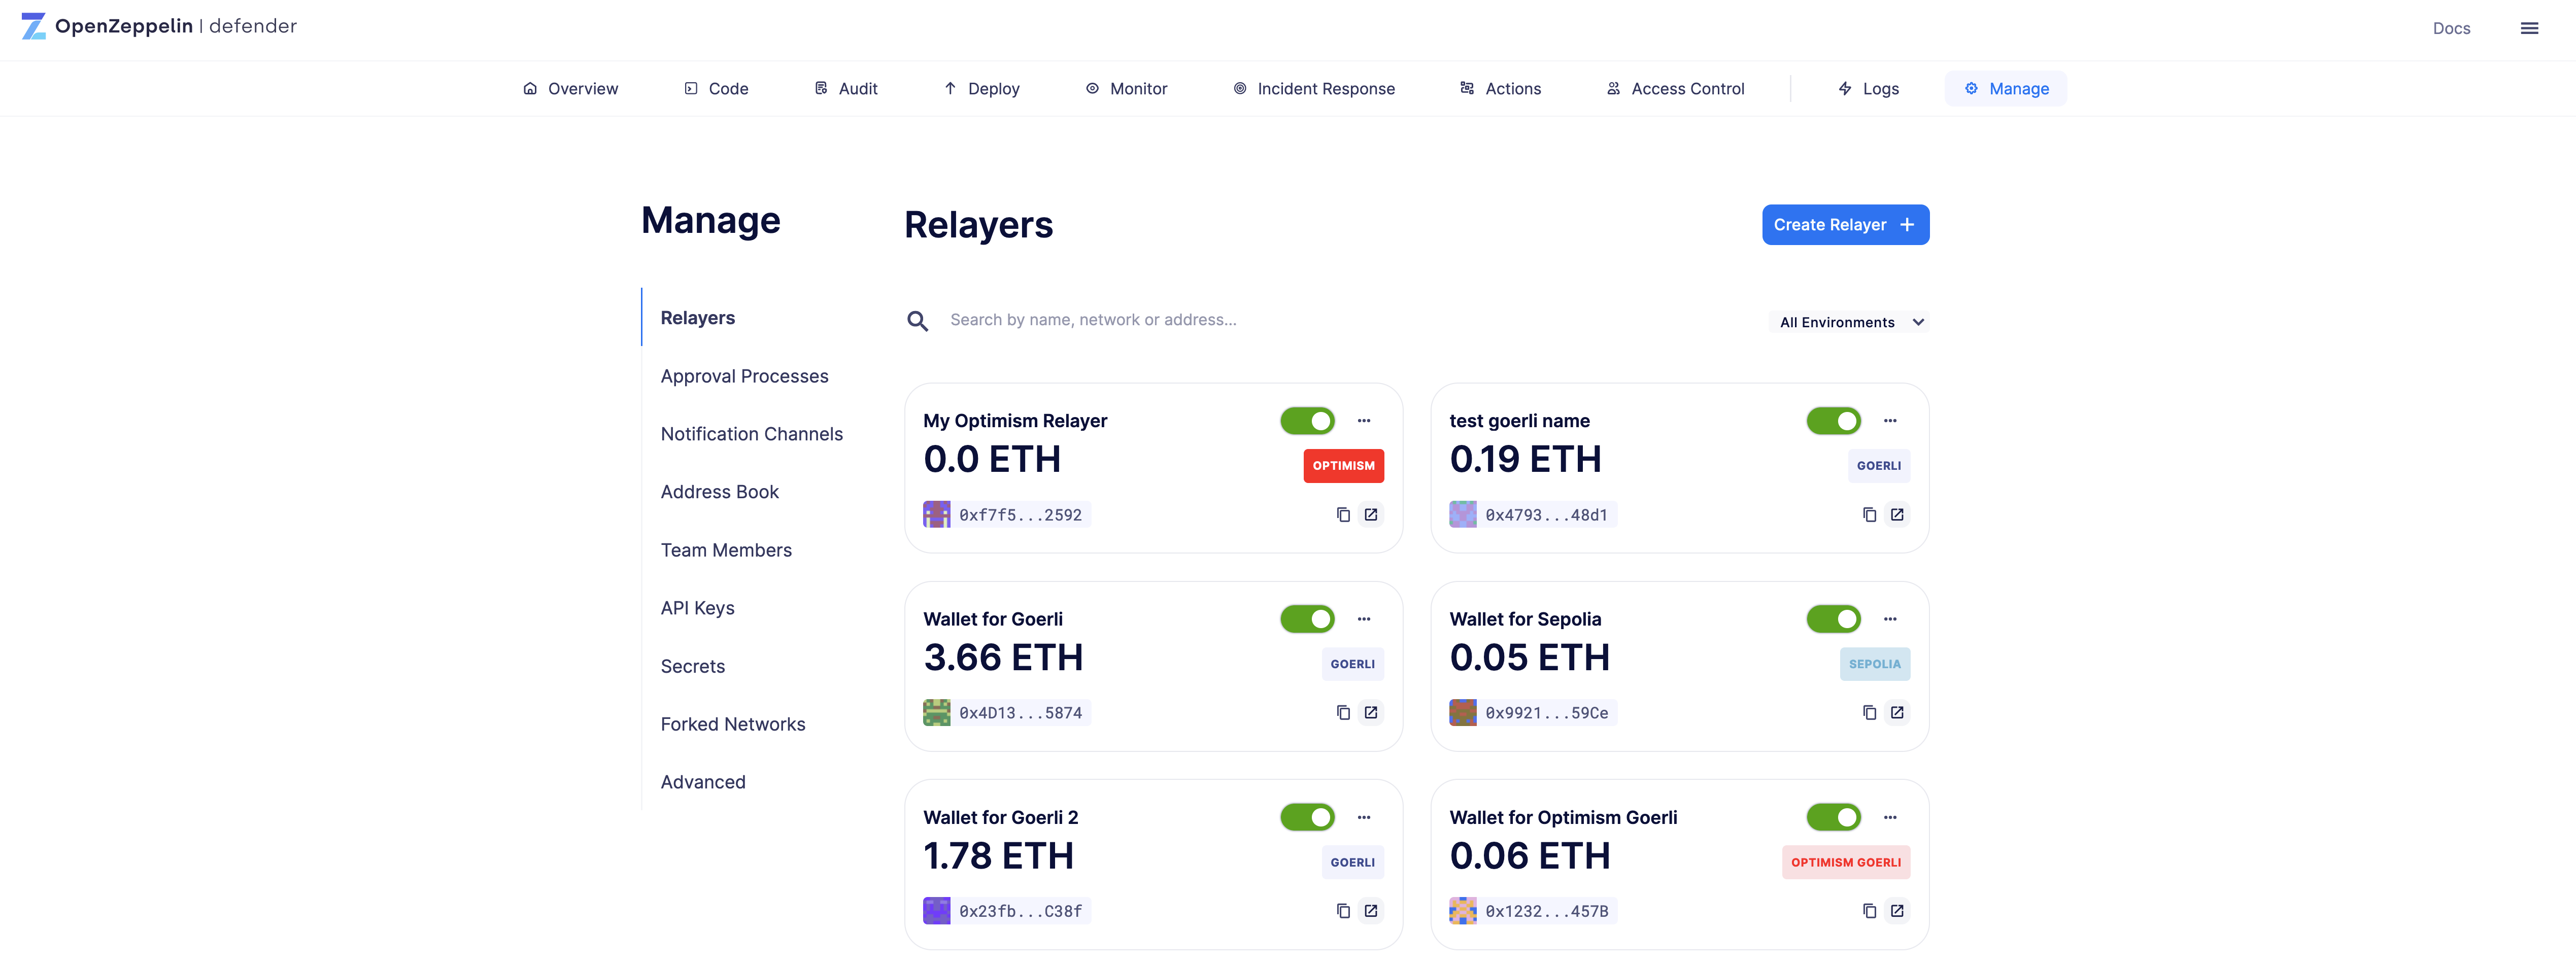
Task: Open more options for Wallet for Optimism Goerli
Action: [1890, 817]
